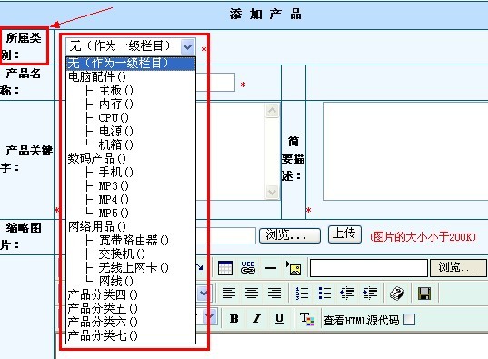Click the insert table icon
Viewport: 488px width, 359px height.
click(225, 268)
